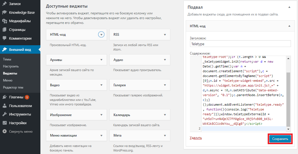This screenshot has height=154, width=298.
Task: Open Виджеты submenu link
Action: (x=10, y=73)
